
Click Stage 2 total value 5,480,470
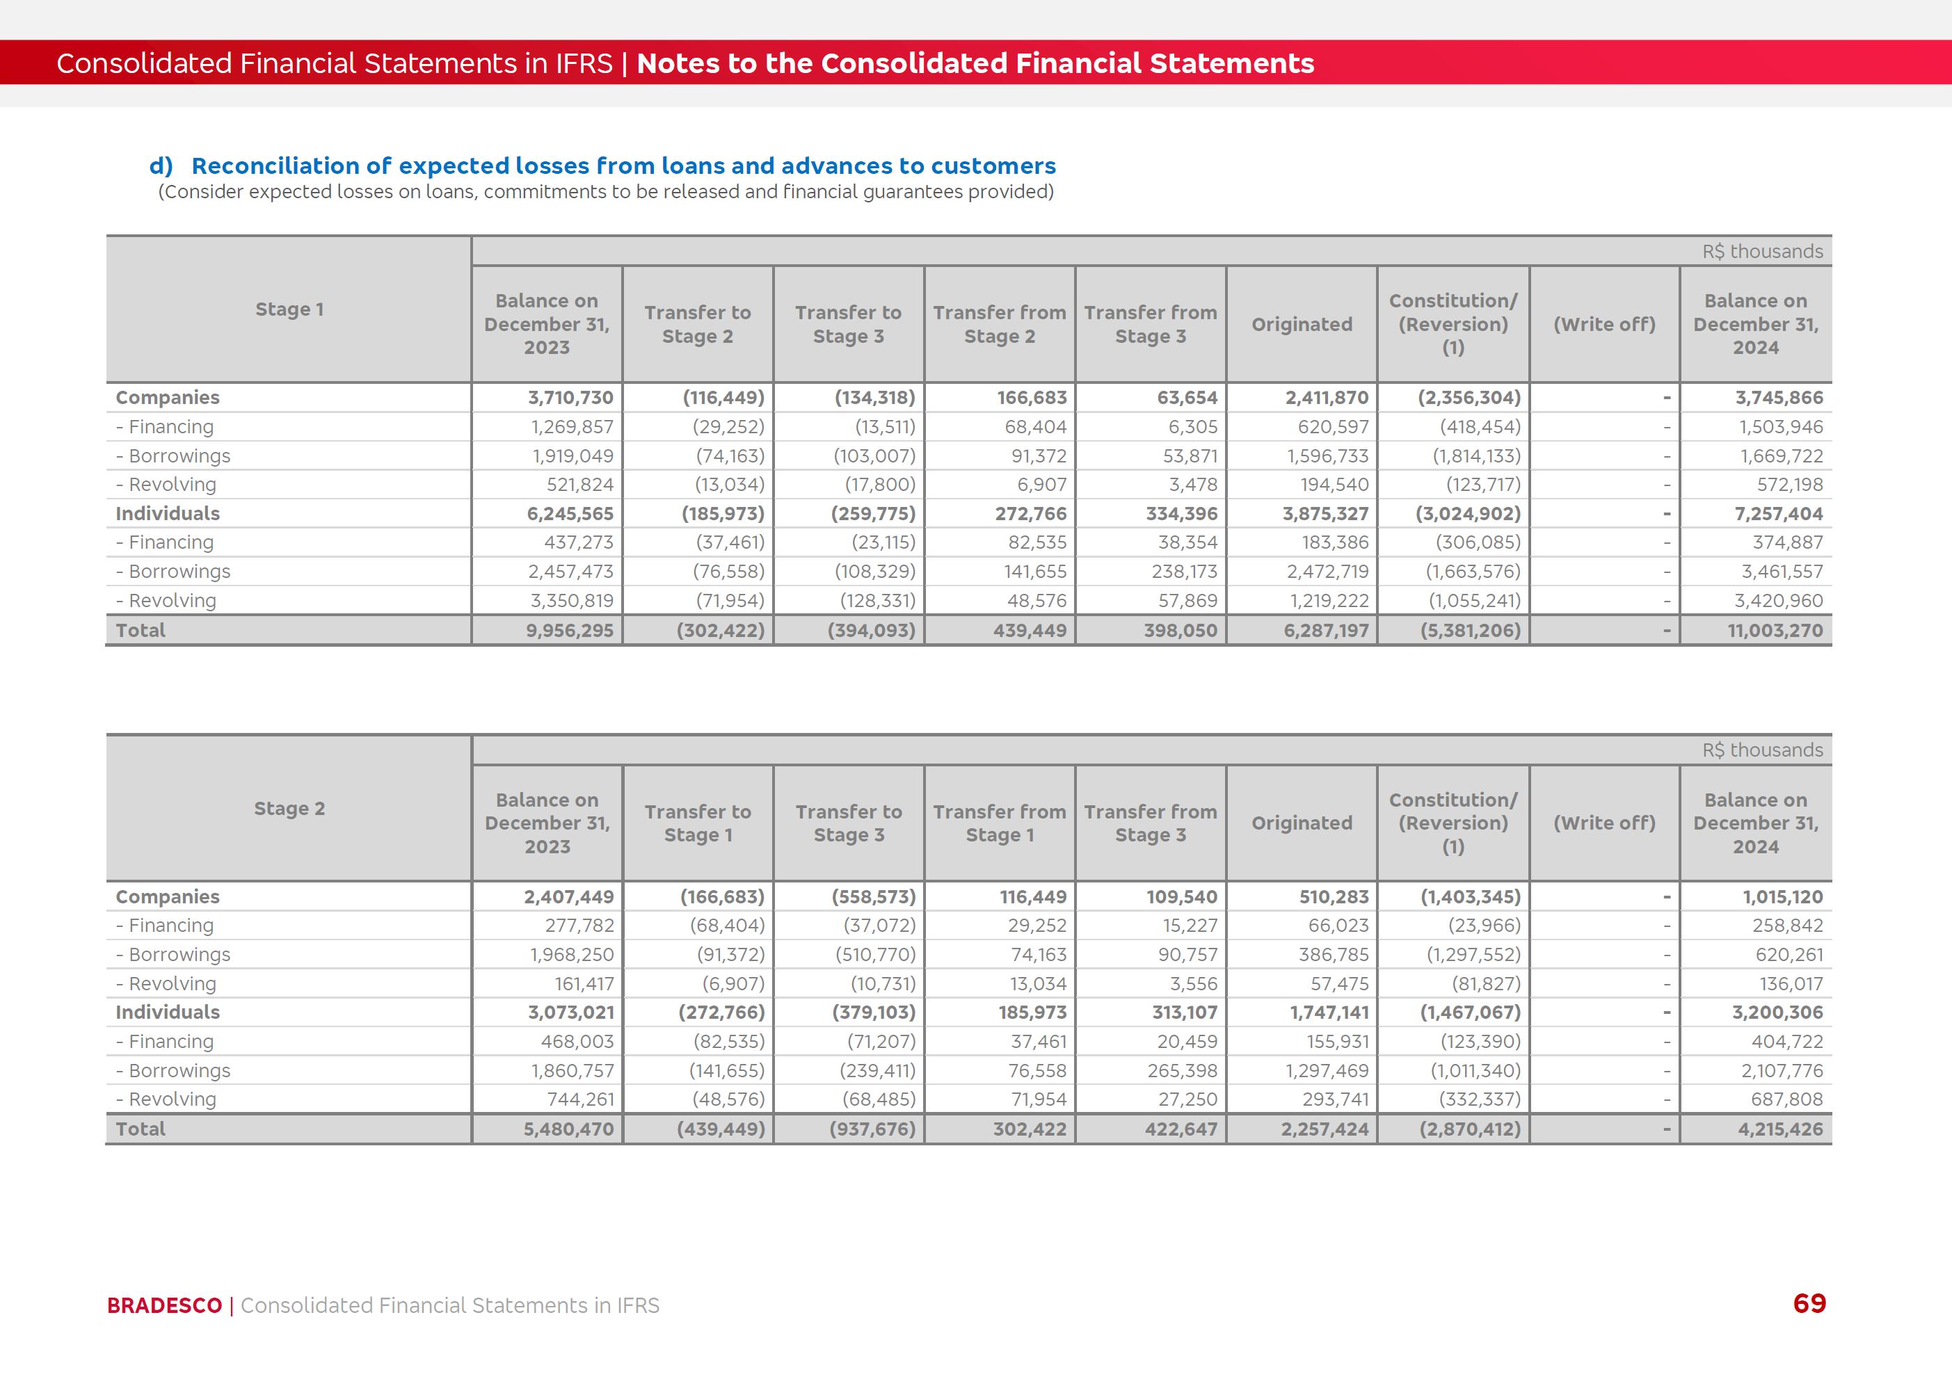(568, 1129)
